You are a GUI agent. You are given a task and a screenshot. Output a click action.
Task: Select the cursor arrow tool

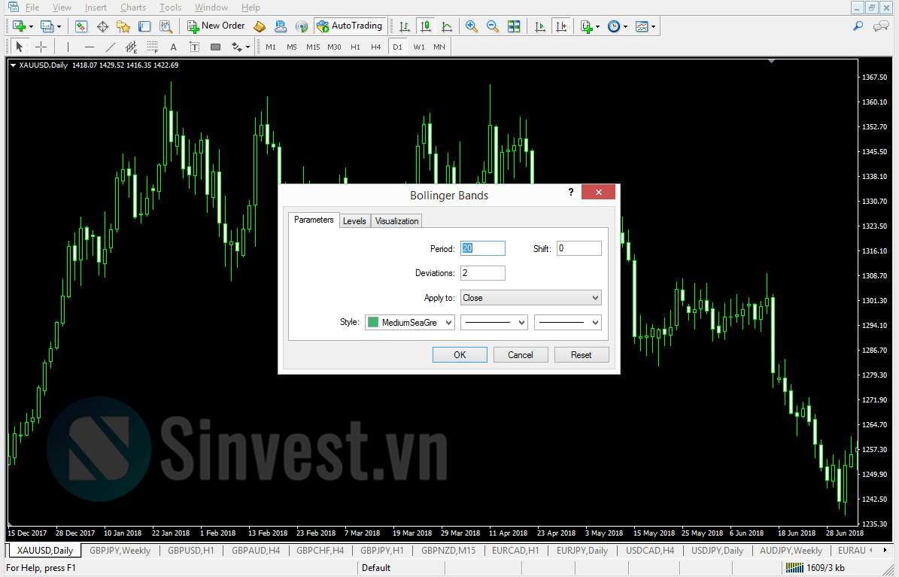[19, 47]
